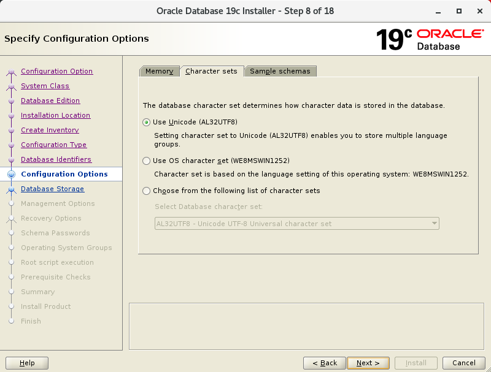Go back with the Back button
Viewport: 491px width, 372px height.
pyautogui.click(x=325, y=363)
